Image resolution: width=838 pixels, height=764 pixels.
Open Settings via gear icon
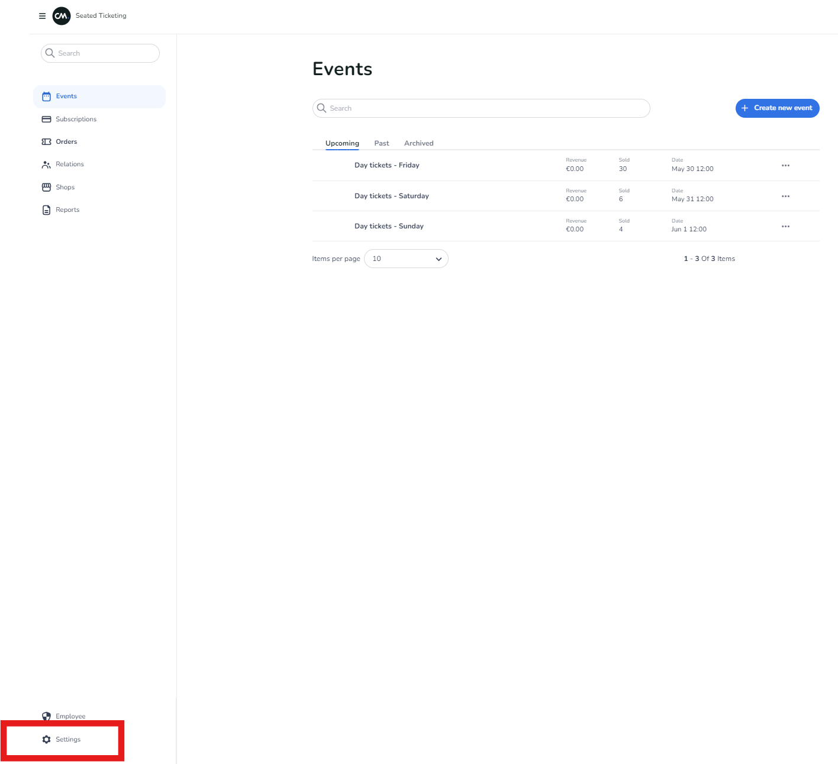point(47,739)
